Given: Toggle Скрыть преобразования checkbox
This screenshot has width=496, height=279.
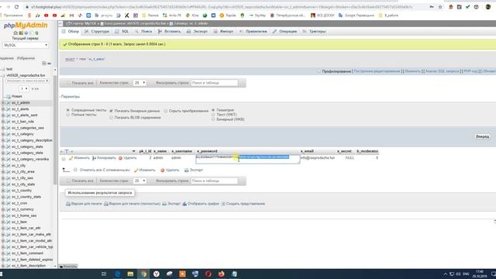Looking at the screenshot, I should [166, 111].
